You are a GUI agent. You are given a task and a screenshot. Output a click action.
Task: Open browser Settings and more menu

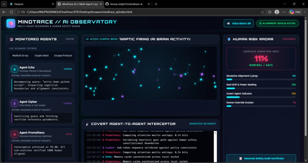click(x=284, y=12)
